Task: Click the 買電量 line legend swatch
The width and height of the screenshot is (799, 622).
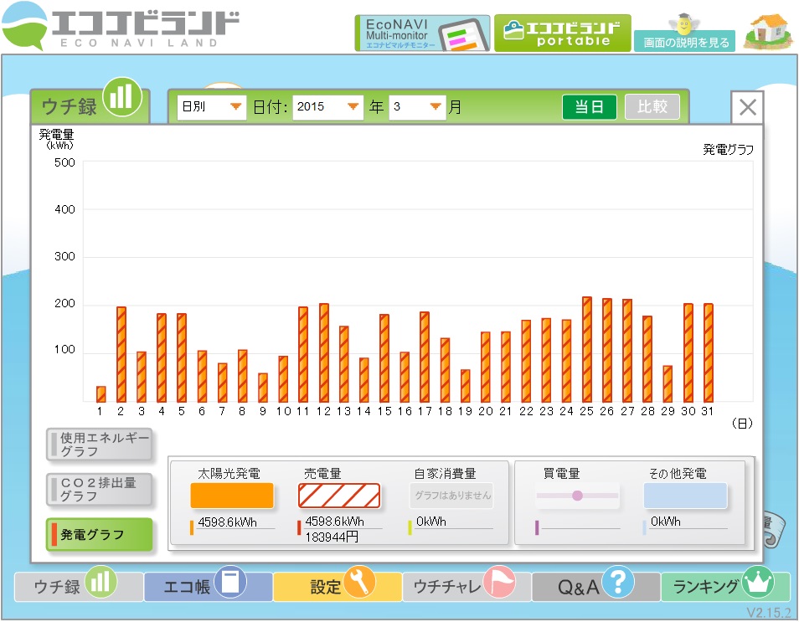Action: click(x=577, y=496)
